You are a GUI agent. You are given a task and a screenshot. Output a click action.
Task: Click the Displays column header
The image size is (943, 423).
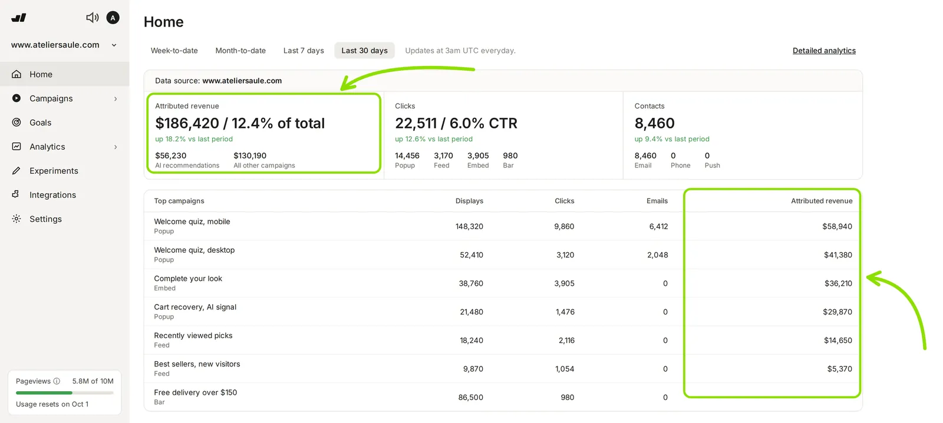pos(469,201)
